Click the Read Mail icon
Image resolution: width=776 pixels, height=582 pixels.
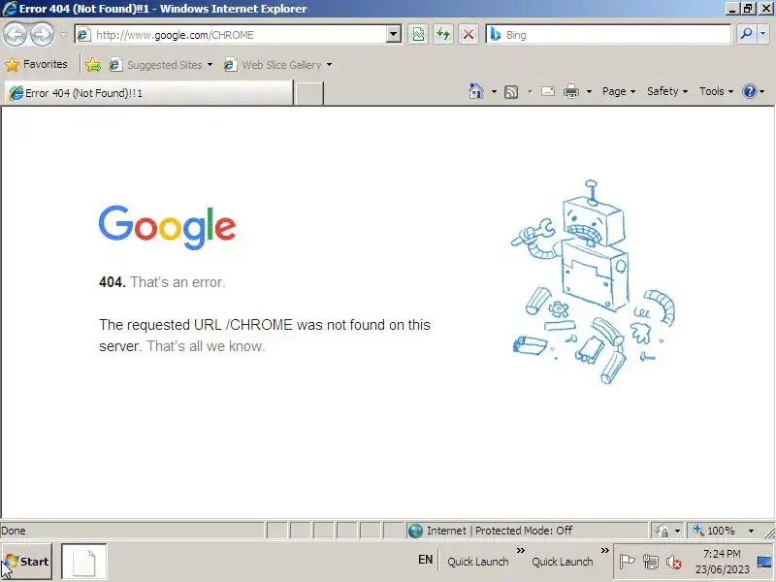[x=548, y=91]
